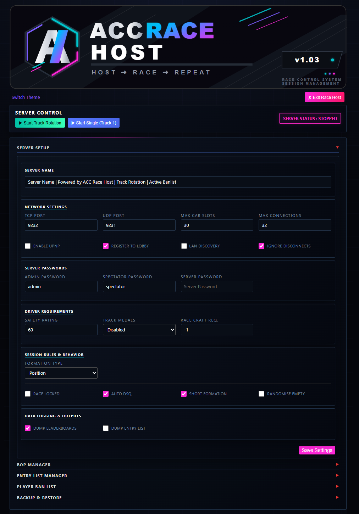This screenshot has height=514, width=359.
Task: Click the 'SESSION RULES & BEHAVIOR' heading
Action: click(x=54, y=354)
